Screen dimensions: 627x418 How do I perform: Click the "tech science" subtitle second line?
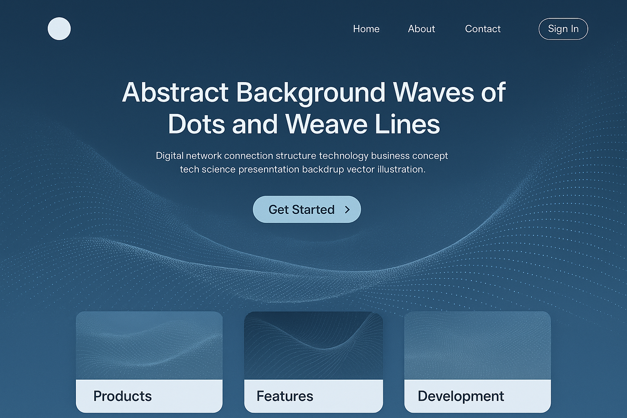pos(302,169)
